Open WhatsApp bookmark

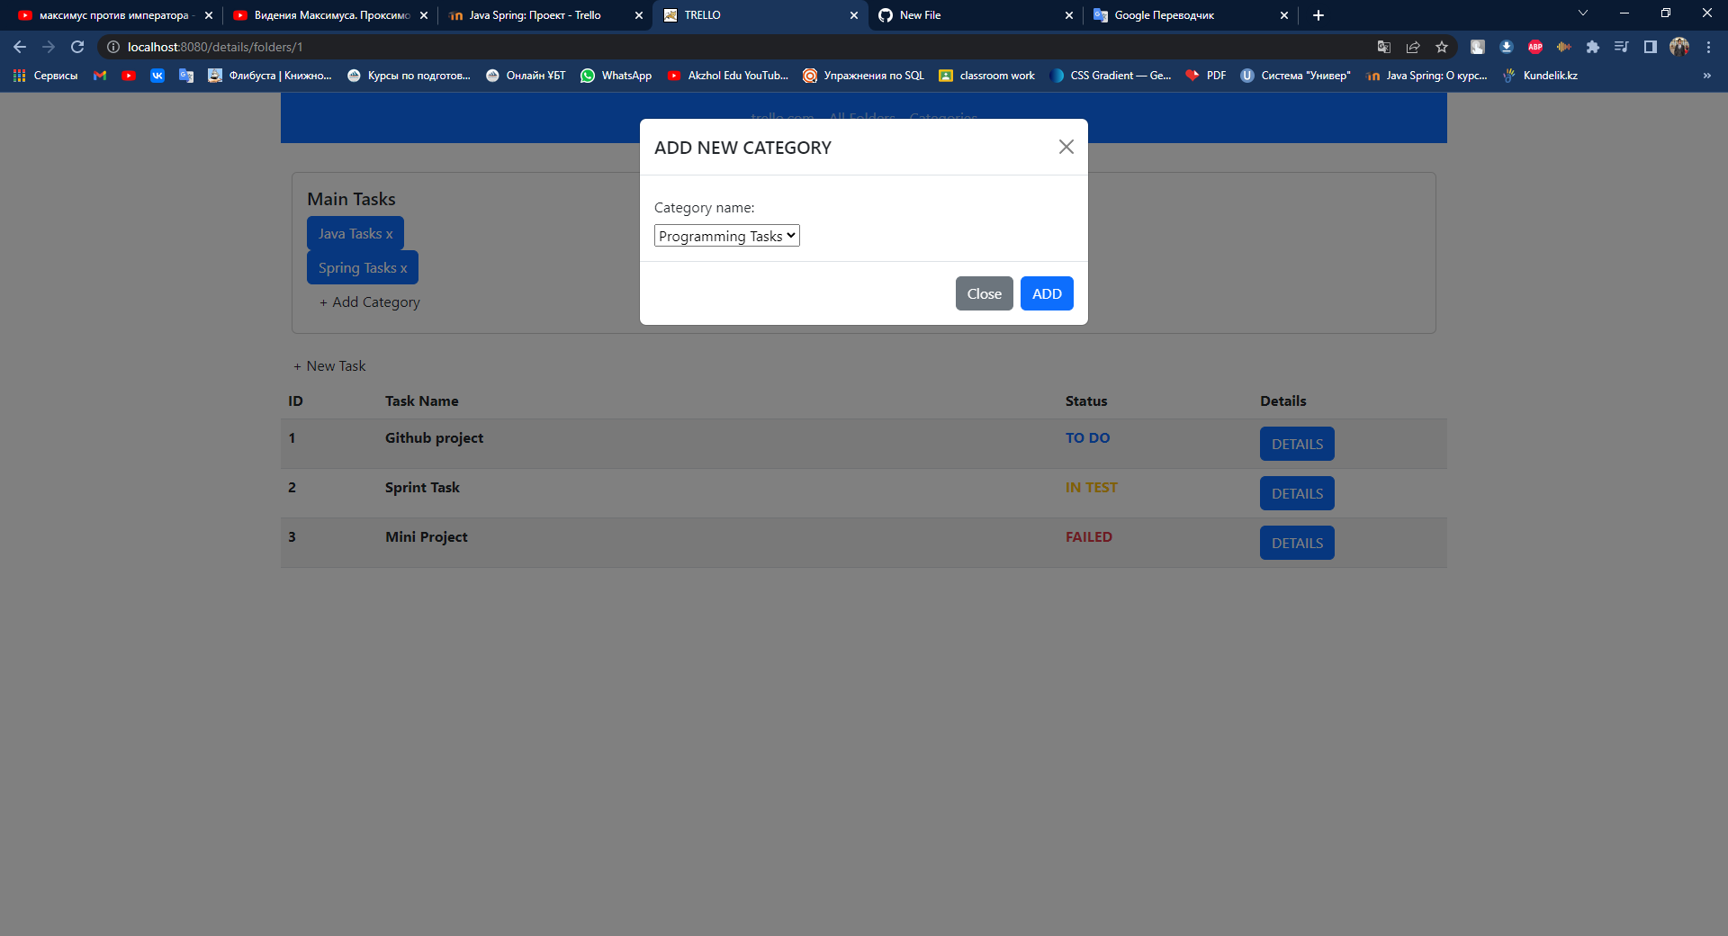[616, 76]
